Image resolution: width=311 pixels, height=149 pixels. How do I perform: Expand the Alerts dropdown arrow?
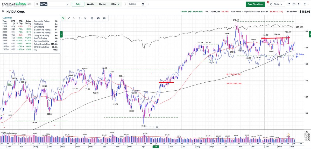click(x=281, y=4)
